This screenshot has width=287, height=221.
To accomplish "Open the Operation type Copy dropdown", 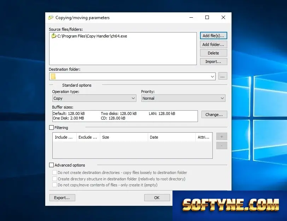I will [94, 98].
